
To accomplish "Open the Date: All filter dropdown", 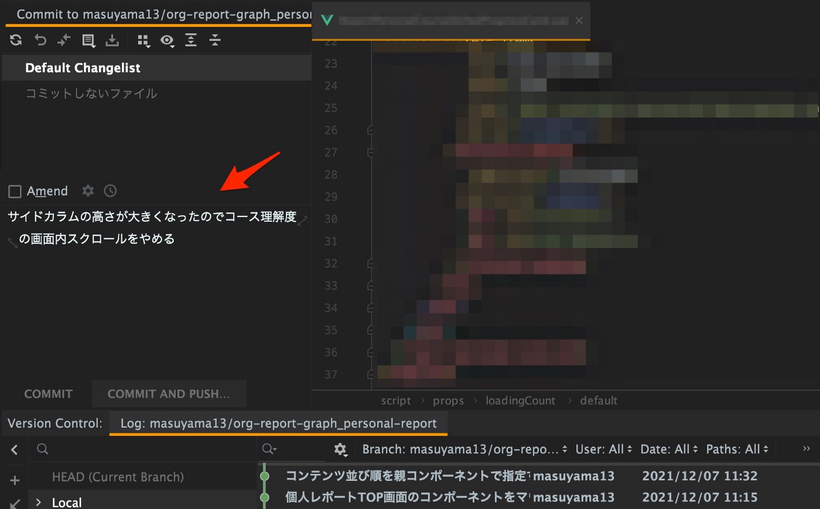I will point(669,449).
